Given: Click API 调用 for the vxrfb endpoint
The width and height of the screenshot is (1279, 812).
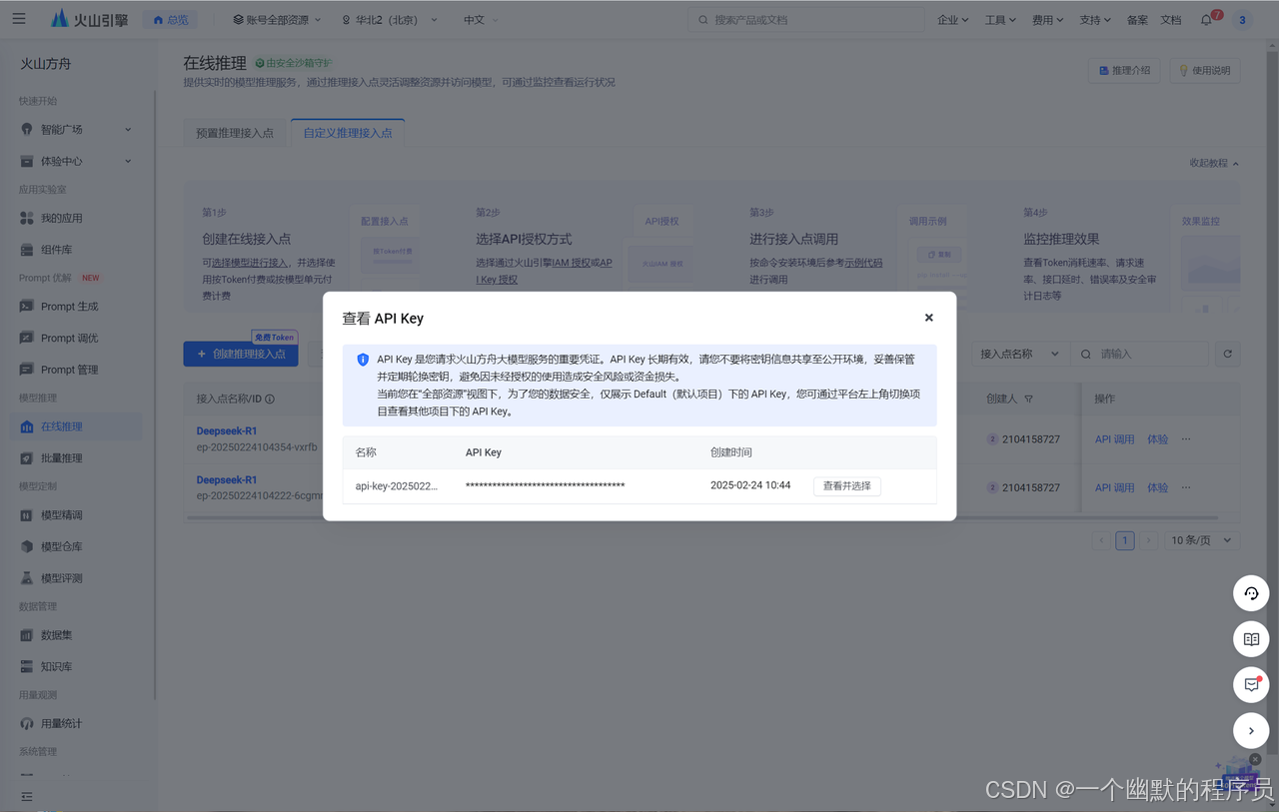Looking at the screenshot, I should pyautogui.click(x=1114, y=439).
